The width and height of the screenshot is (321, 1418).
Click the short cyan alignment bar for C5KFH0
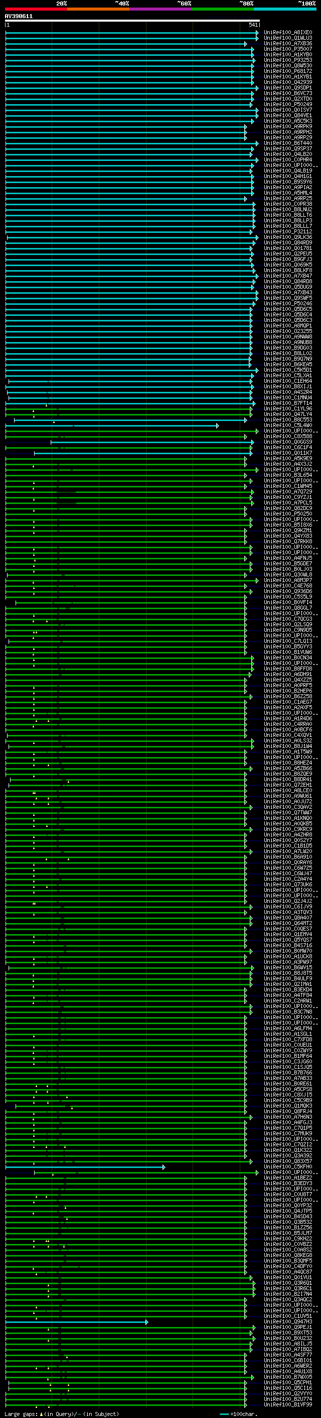click(x=85, y=1167)
